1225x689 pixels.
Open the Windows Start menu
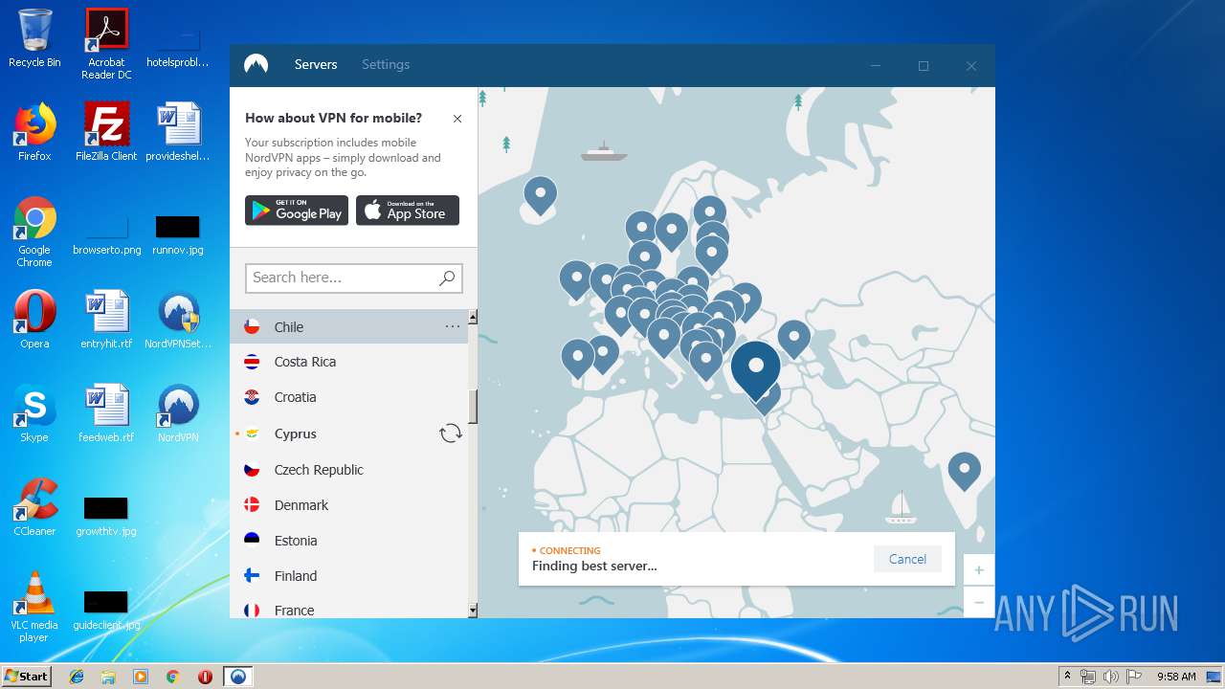[x=26, y=676]
